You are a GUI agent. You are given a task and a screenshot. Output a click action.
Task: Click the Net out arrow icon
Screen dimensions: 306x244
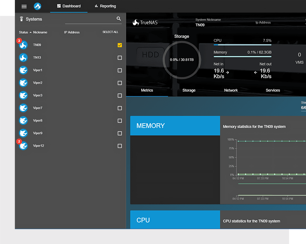coord(256,73)
